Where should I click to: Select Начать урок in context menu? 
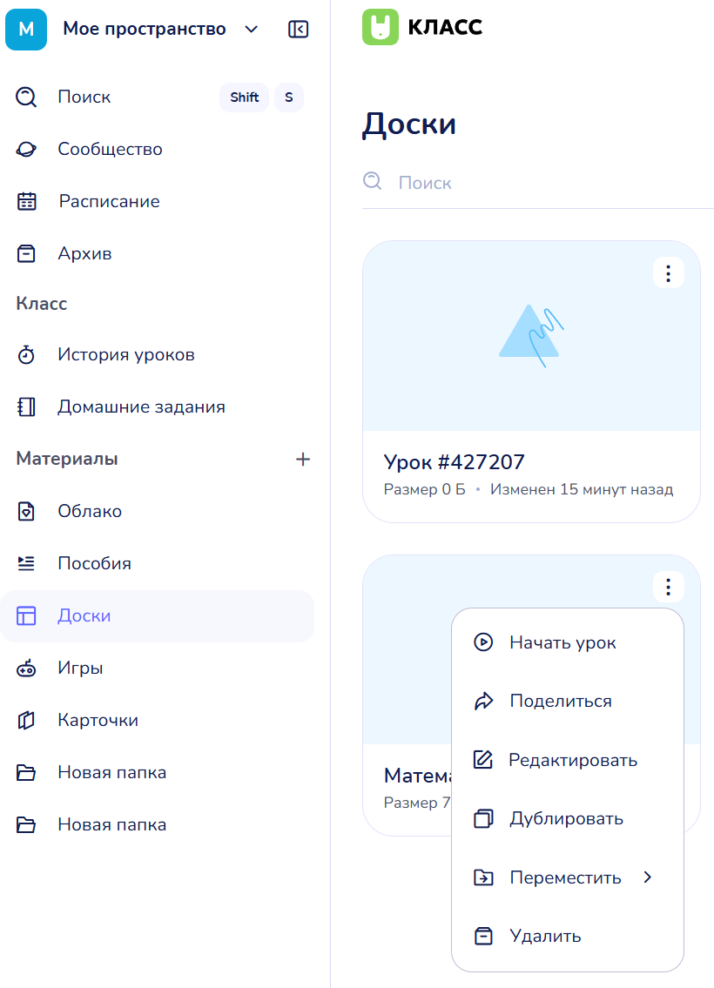pyautogui.click(x=567, y=642)
